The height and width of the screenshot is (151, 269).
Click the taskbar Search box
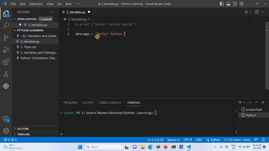(x=104, y=147)
